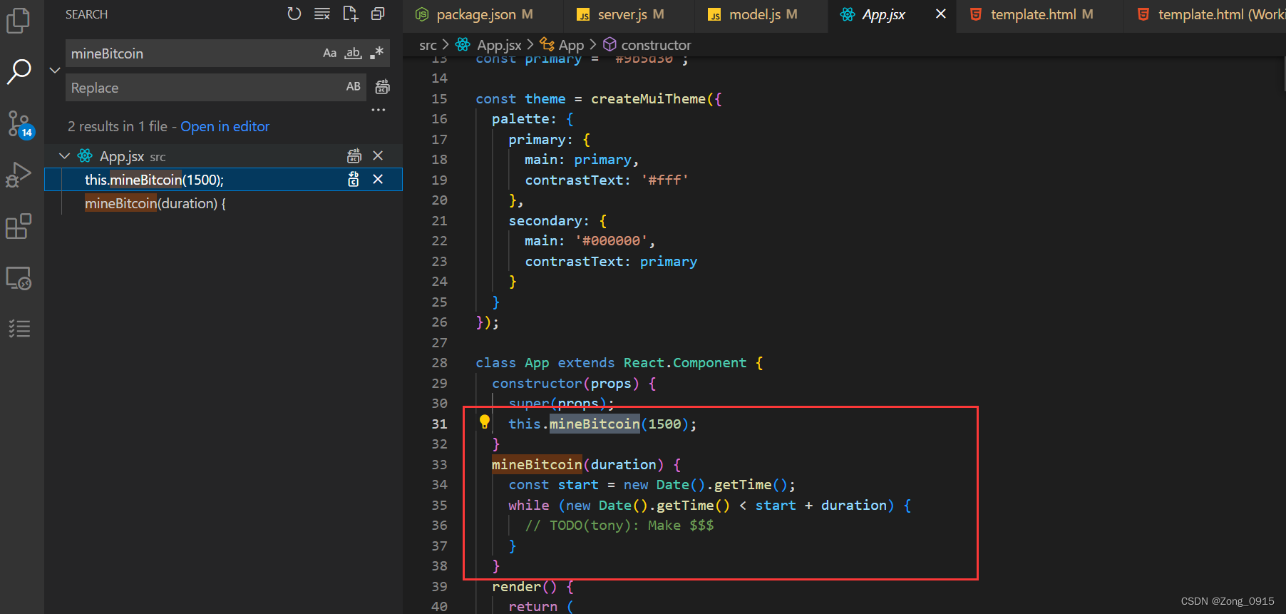The width and height of the screenshot is (1286, 614).
Task: Click line number 31 in gutter
Action: 439,424
